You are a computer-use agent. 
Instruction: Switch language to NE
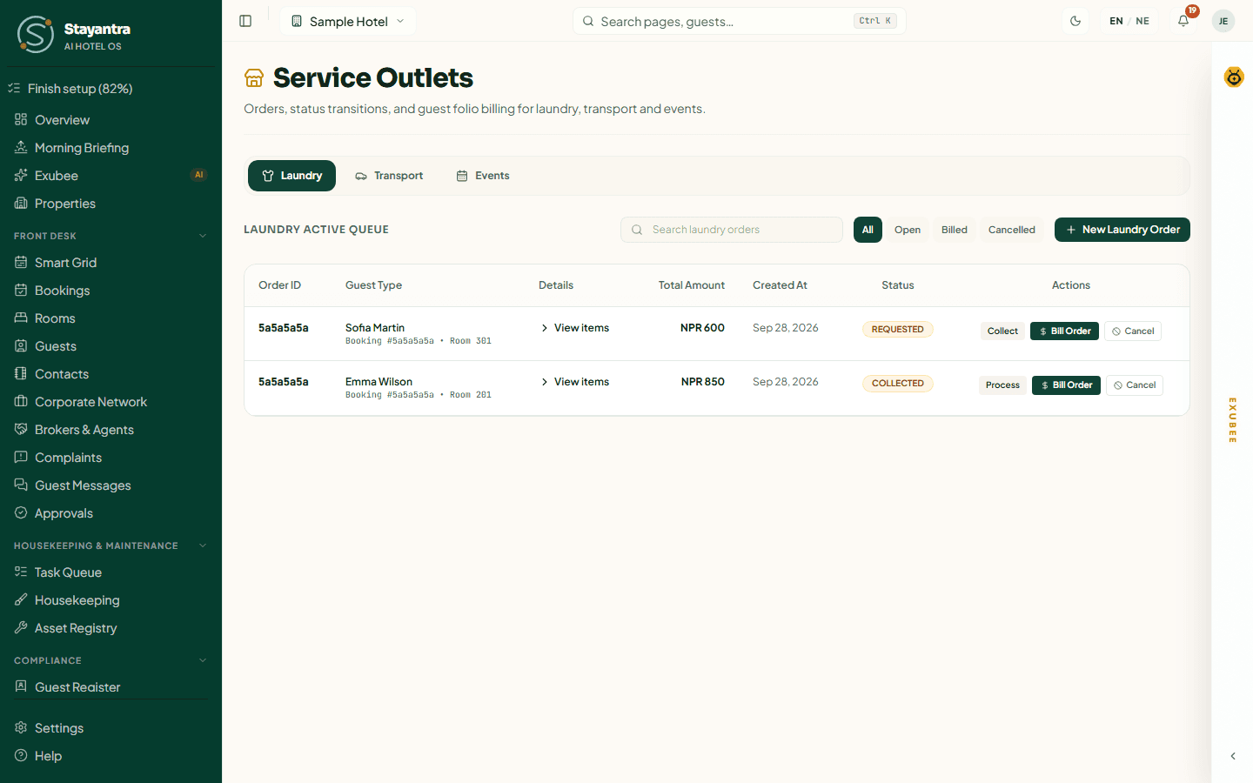(x=1142, y=21)
